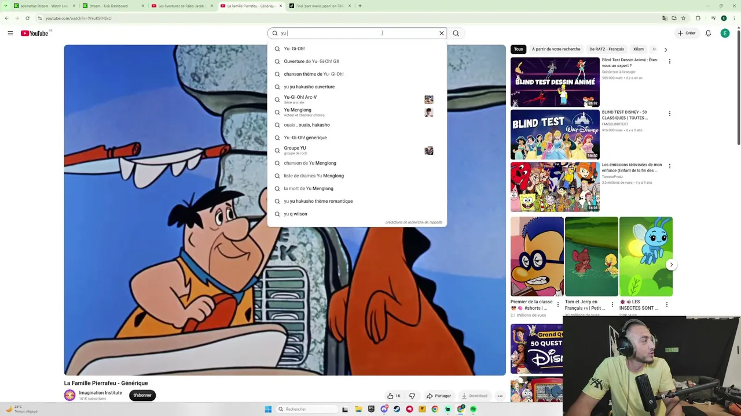
Task: Open 'Les émissions télévisées de mon enfance' video
Action: 555,187
